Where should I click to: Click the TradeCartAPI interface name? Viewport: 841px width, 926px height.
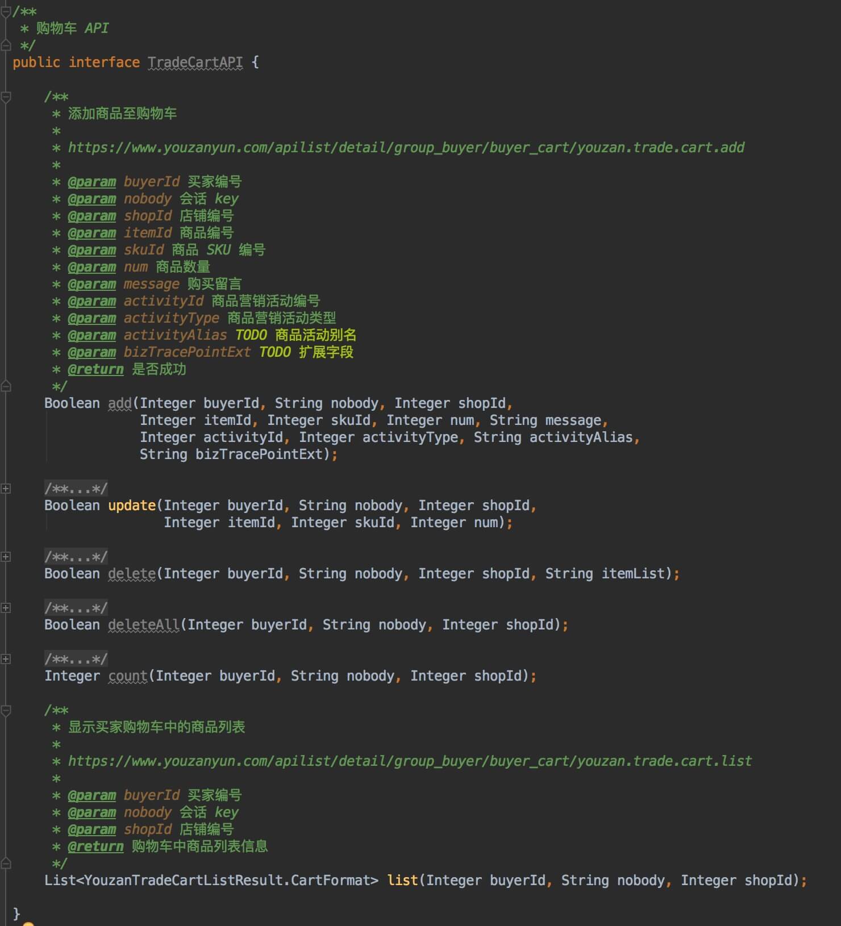point(195,62)
